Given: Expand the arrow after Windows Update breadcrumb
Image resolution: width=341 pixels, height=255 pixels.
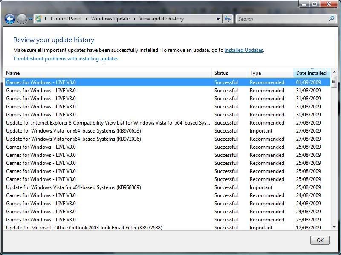Looking at the screenshot, I should tap(134, 19).
